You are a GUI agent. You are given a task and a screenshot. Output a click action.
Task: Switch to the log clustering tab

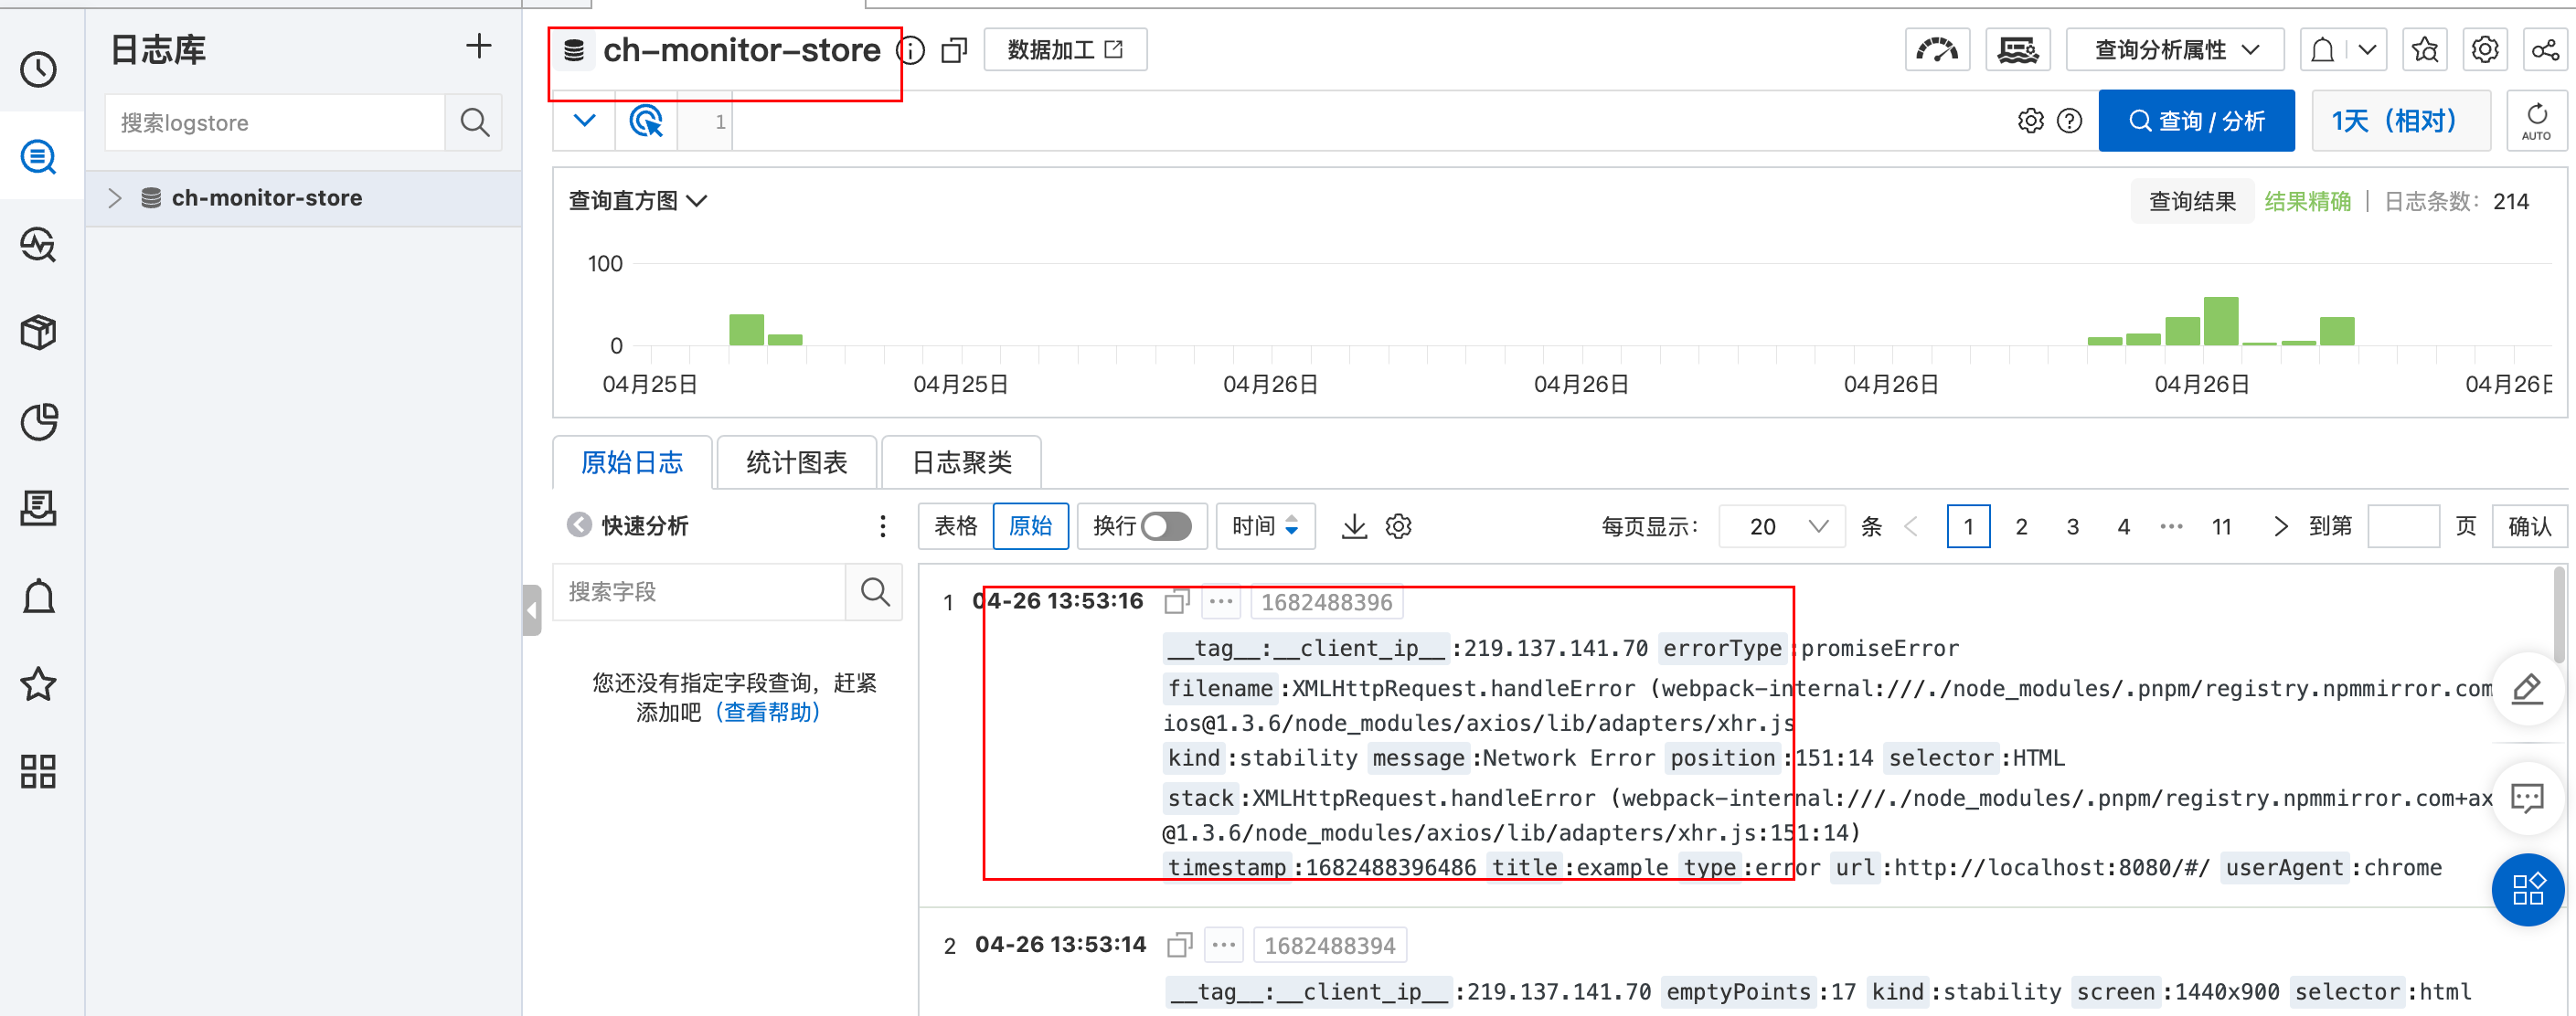pyautogui.click(x=962, y=462)
